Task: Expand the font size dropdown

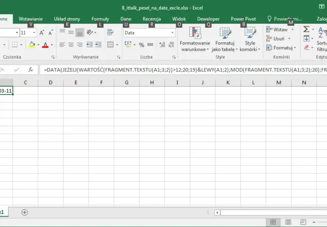Action: pyautogui.click(x=34, y=33)
